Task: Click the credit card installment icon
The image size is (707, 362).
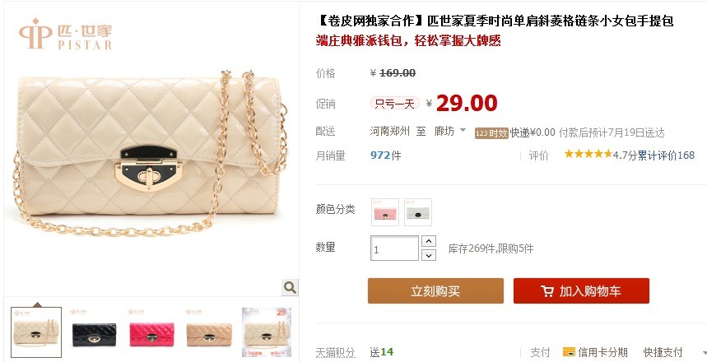Action: pyautogui.click(x=569, y=352)
